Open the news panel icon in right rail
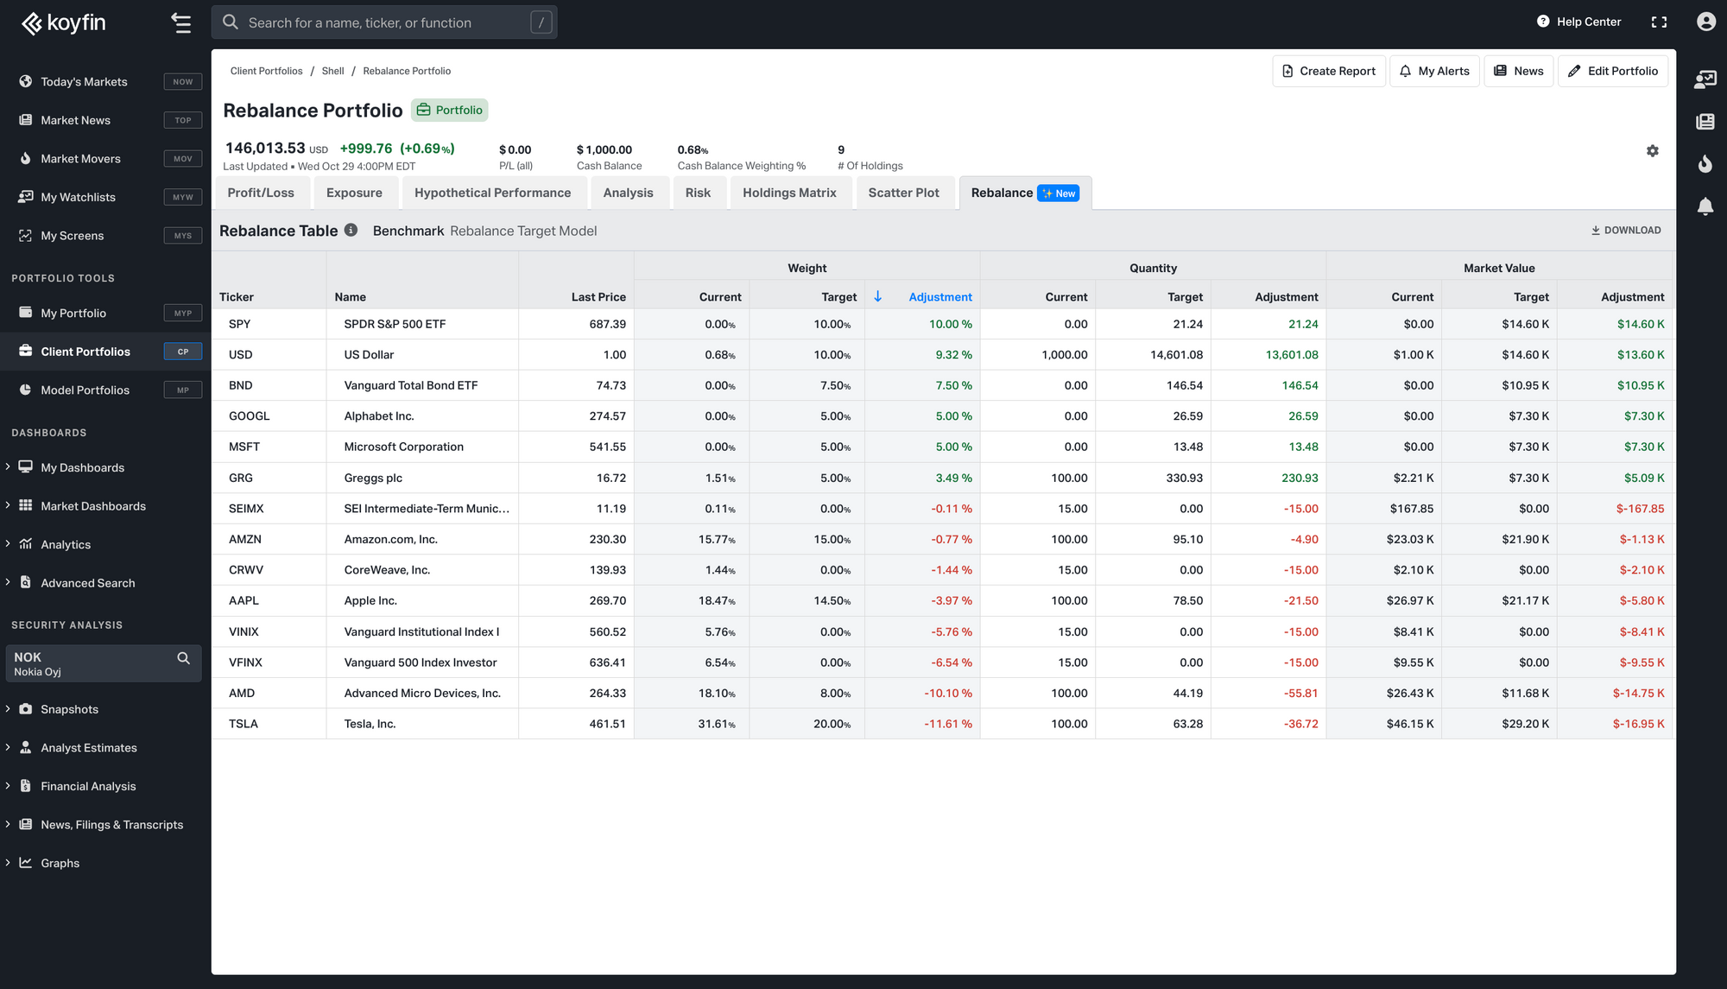 click(x=1705, y=122)
